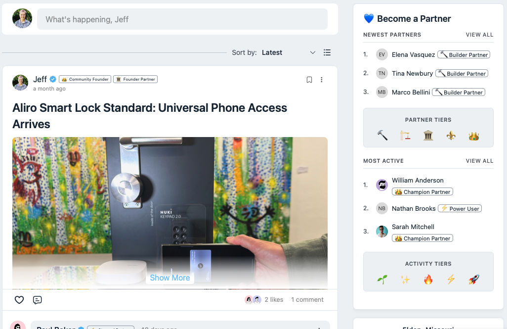
Task: Click View All for Newest Partners
Action: click(479, 35)
